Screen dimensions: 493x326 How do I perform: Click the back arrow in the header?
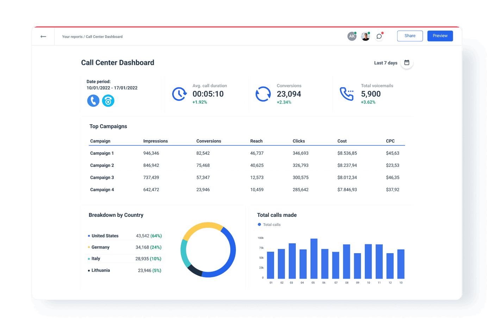coord(43,36)
